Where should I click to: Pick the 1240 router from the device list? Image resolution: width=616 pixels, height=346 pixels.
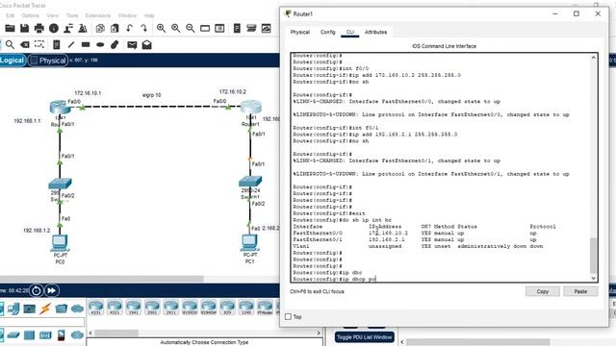click(246, 308)
